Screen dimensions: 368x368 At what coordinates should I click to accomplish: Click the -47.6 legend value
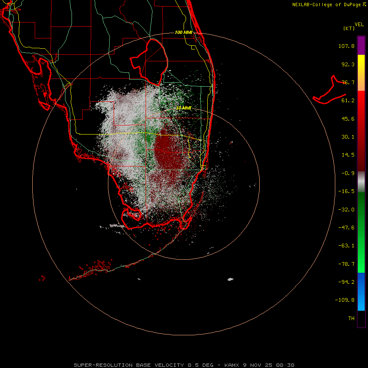346,228
